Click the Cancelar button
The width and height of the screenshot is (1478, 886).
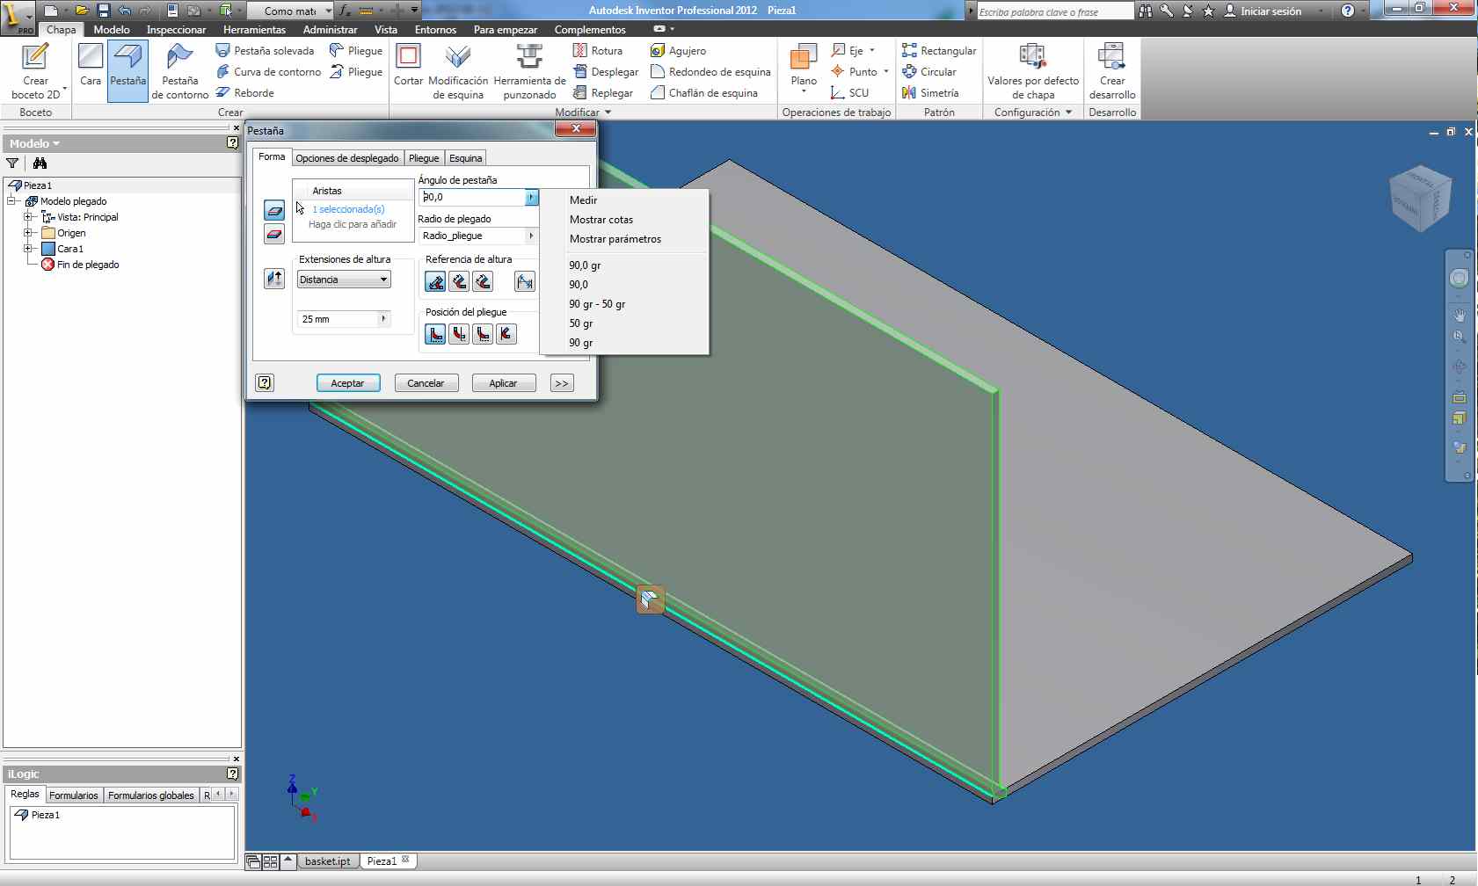[x=426, y=383]
